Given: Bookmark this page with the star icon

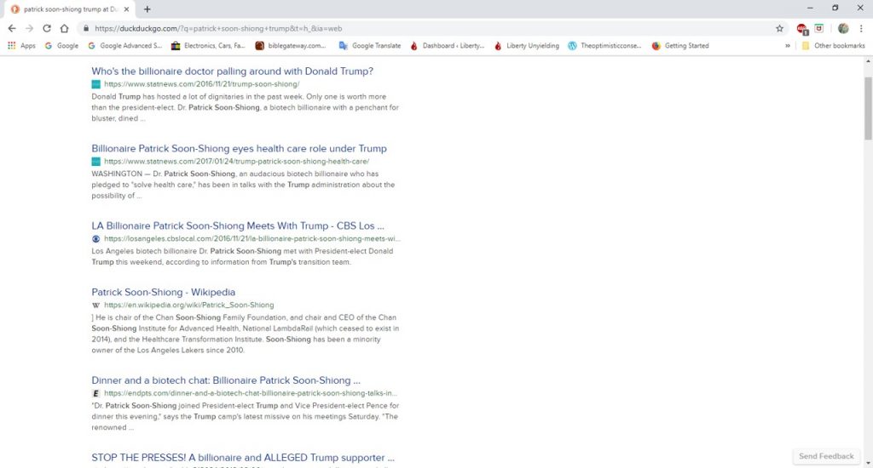Looking at the screenshot, I should click(x=779, y=28).
